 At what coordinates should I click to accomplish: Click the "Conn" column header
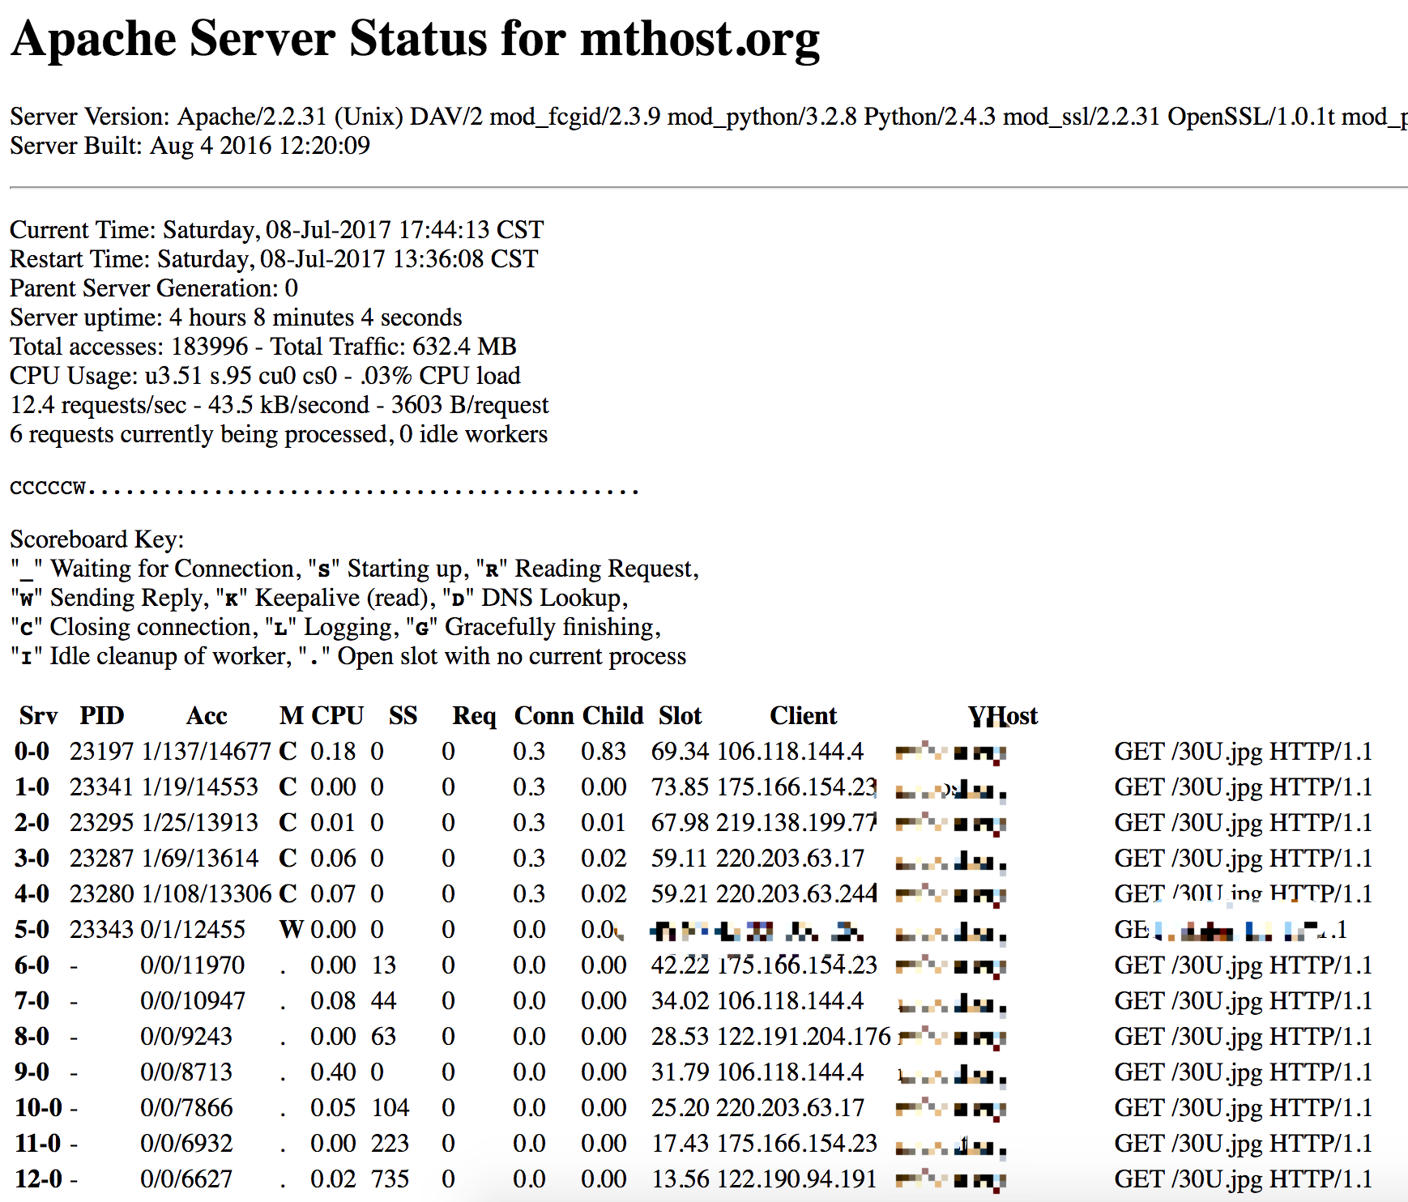coord(544,716)
